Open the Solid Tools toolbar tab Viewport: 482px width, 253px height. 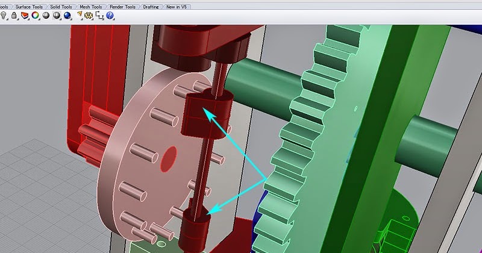(x=61, y=7)
